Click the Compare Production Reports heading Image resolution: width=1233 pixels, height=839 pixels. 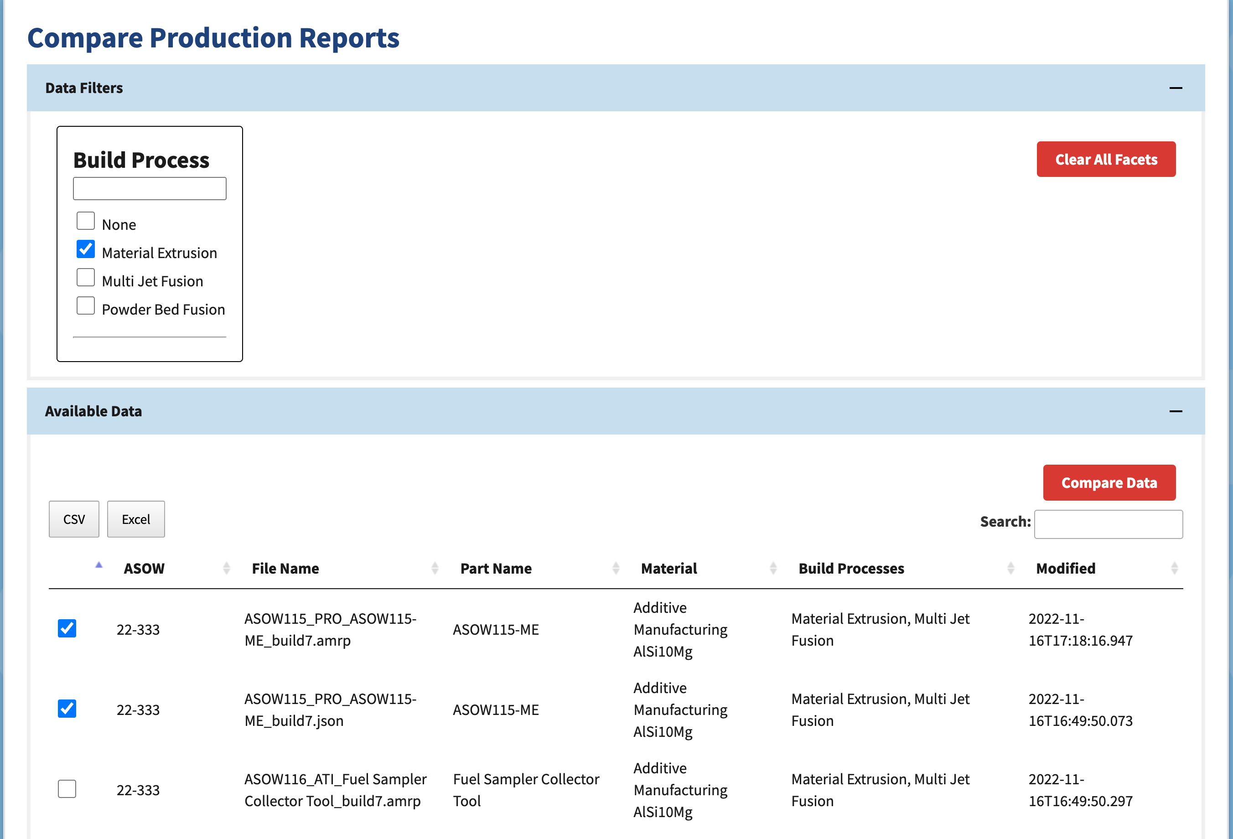(213, 38)
